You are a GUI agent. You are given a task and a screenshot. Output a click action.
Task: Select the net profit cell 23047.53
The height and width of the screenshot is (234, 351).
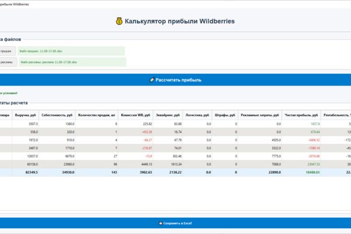point(301,164)
